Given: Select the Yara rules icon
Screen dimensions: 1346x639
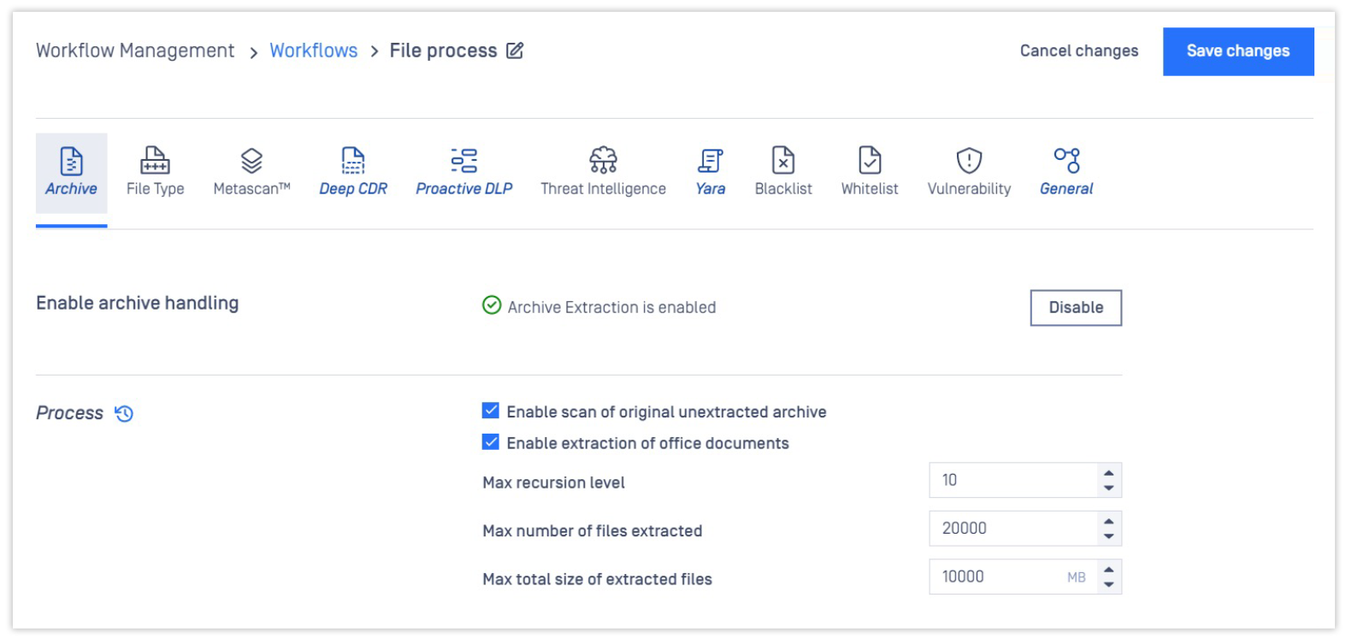Looking at the screenshot, I should [710, 160].
